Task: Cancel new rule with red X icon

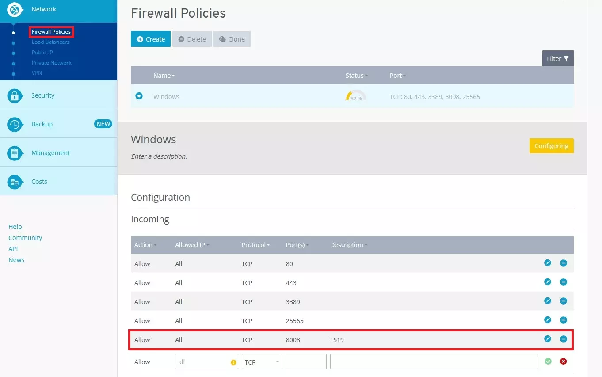Action: pos(563,362)
